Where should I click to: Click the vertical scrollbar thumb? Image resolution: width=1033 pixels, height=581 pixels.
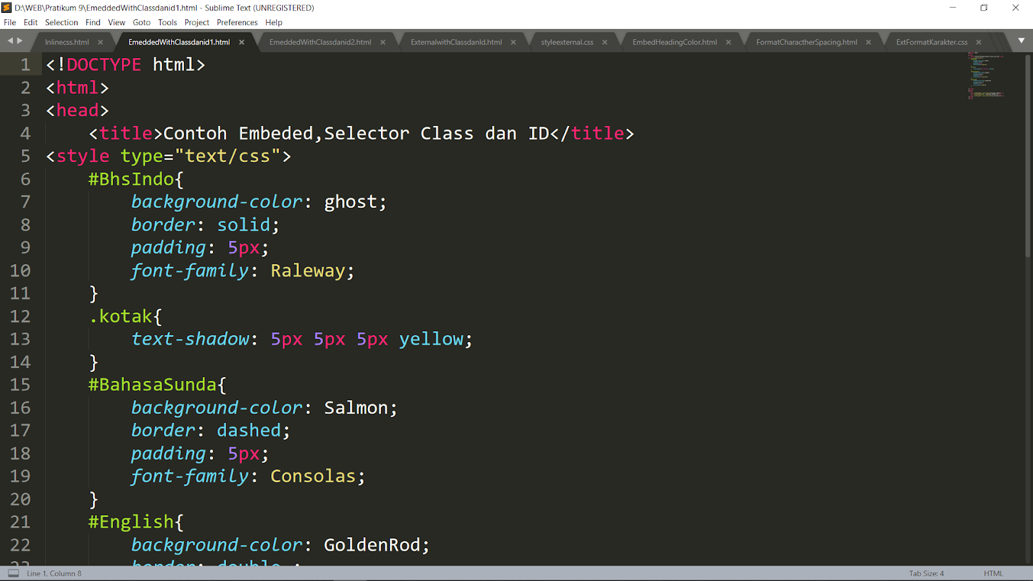(x=1028, y=156)
